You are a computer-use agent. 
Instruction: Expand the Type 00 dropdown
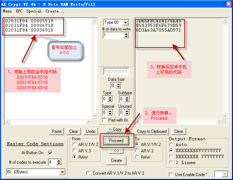click(x=126, y=23)
